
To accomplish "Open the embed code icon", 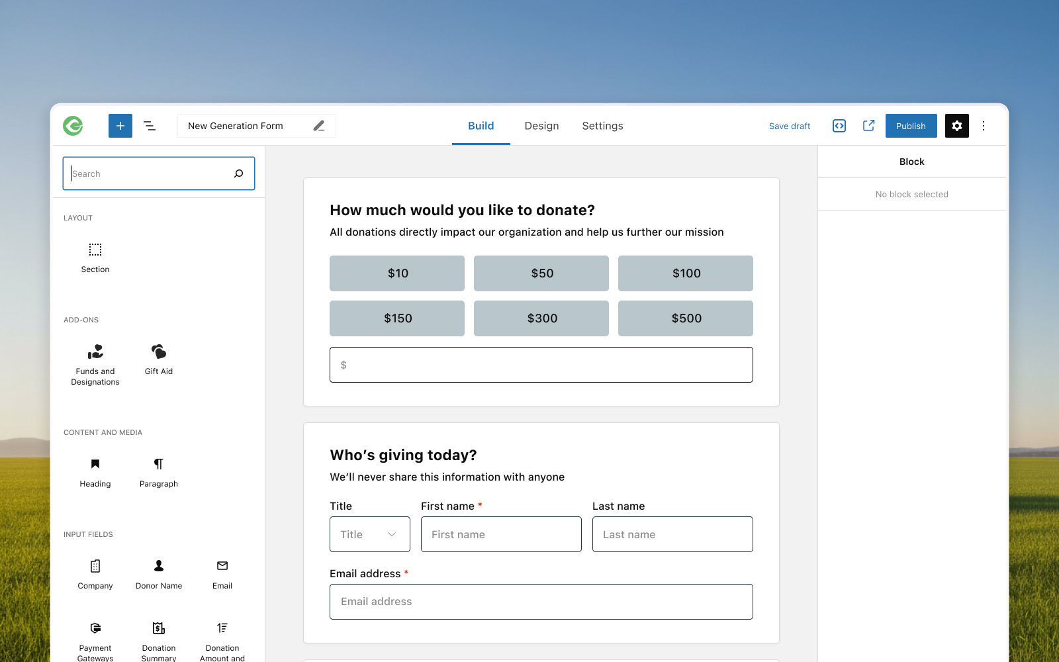I will pyautogui.click(x=839, y=126).
